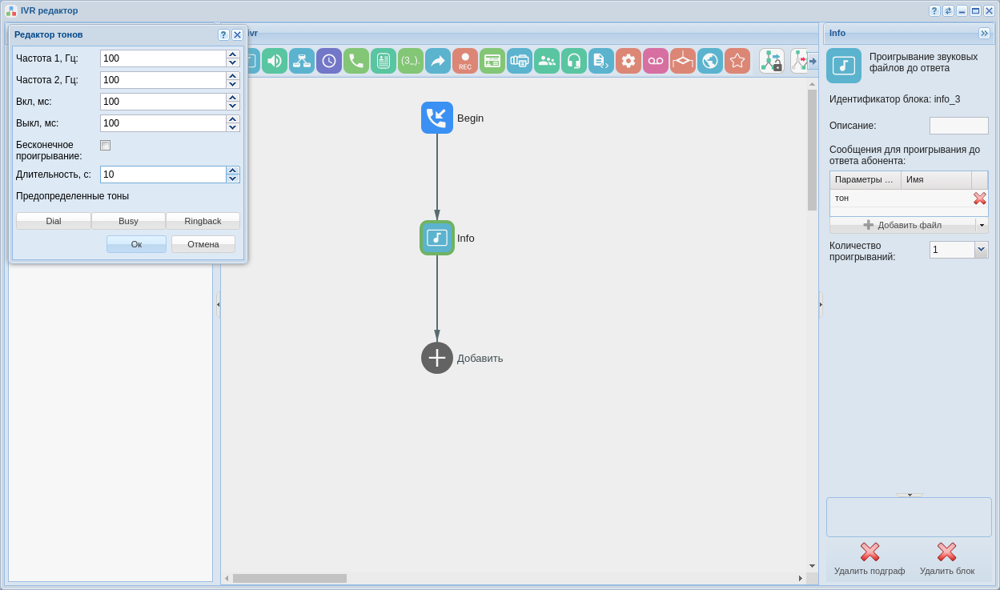This screenshot has height=590, width=1000.
Task: Select the group of people block icon
Action: [547, 61]
